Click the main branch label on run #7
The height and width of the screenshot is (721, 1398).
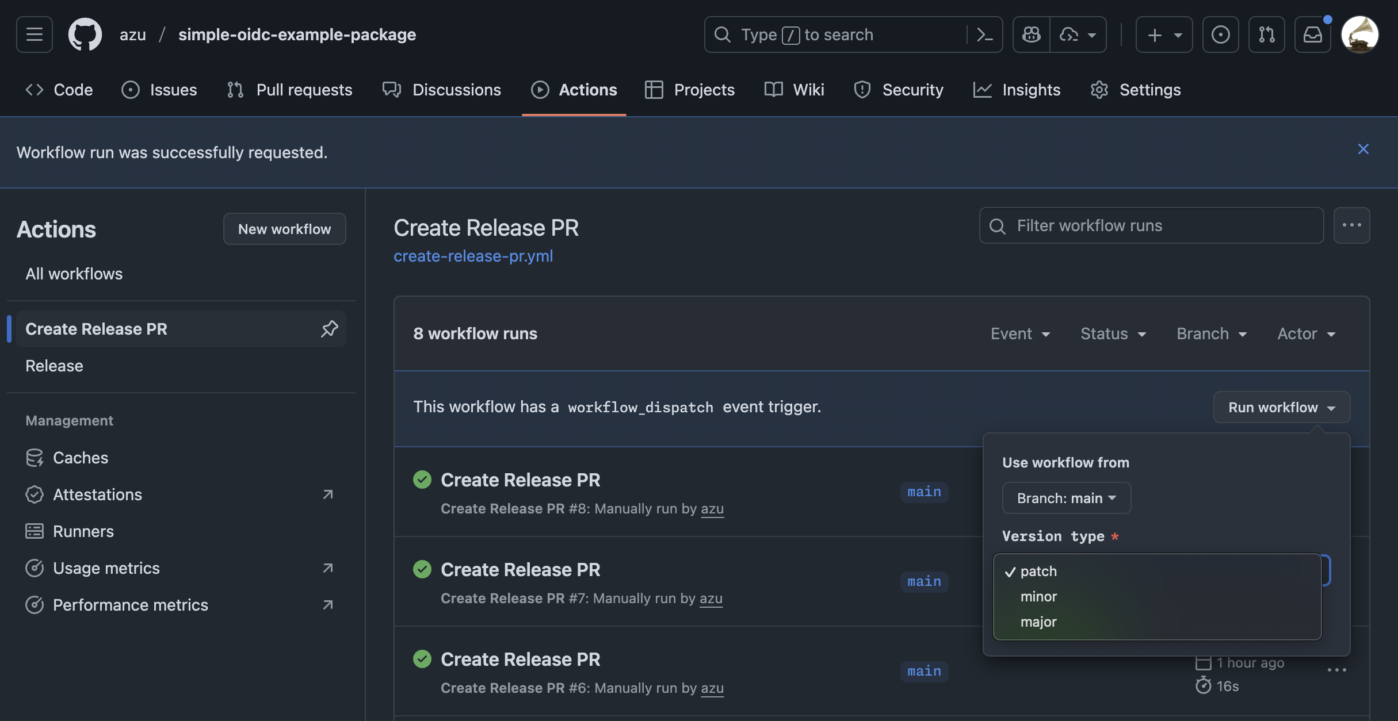[x=924, y=582]
